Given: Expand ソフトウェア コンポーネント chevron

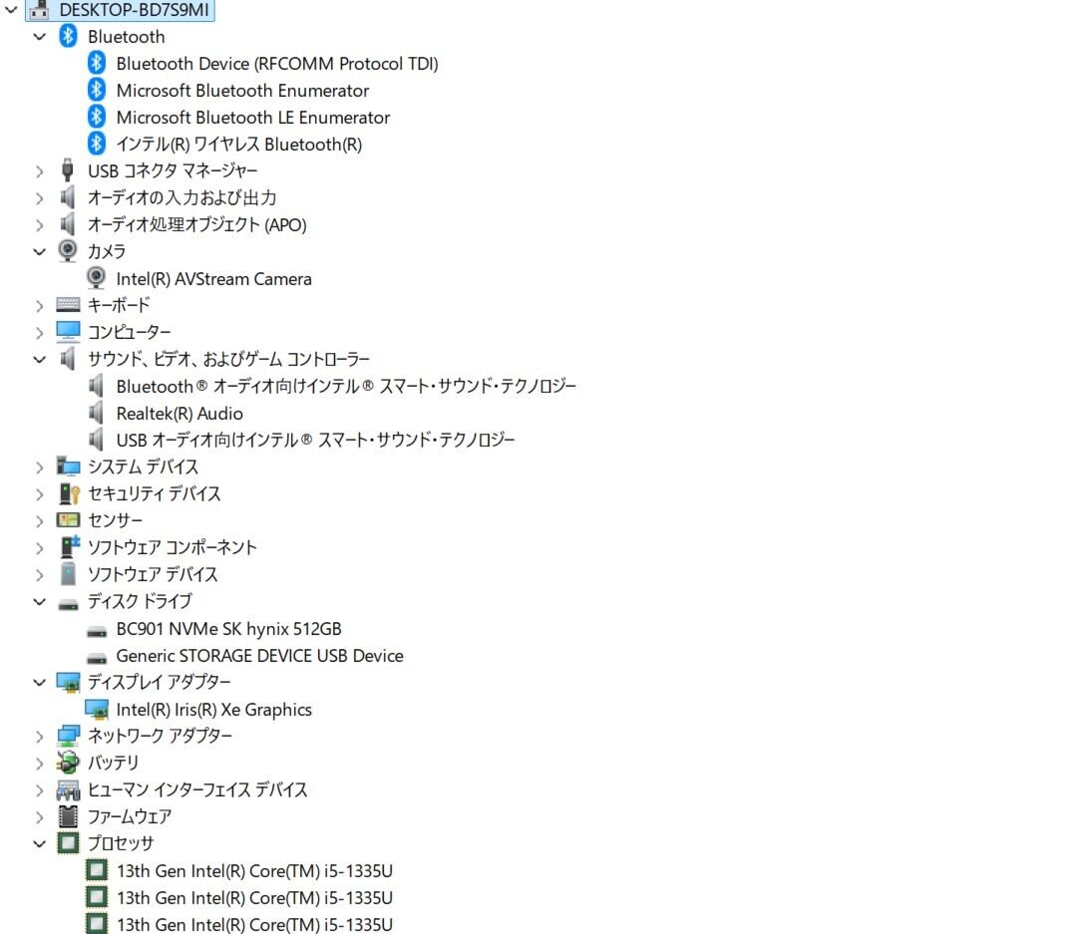Looking at the screenshot, I should point(39,548).
